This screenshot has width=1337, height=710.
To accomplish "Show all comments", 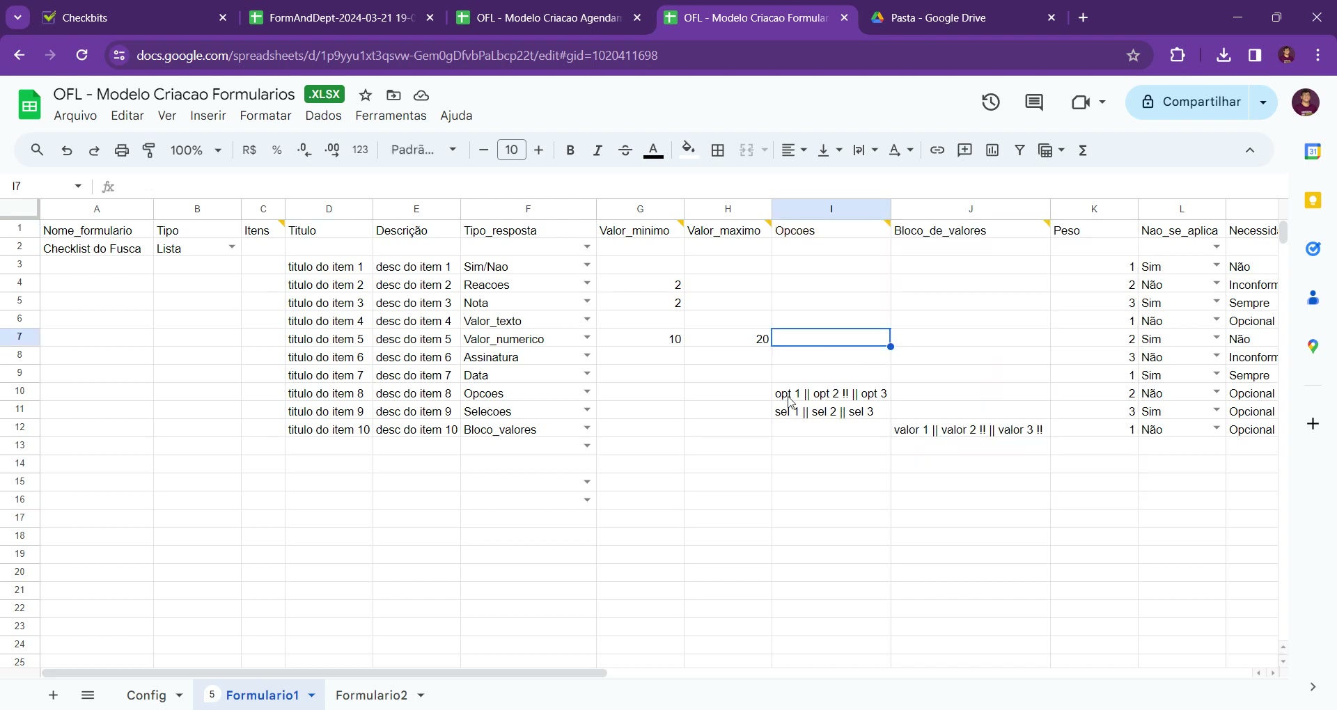I will (x=1034, y=102).
